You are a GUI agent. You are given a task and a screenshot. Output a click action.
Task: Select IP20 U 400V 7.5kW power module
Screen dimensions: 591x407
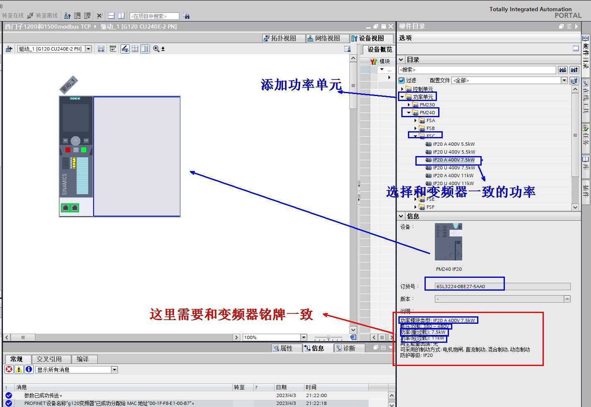[454, 168]
